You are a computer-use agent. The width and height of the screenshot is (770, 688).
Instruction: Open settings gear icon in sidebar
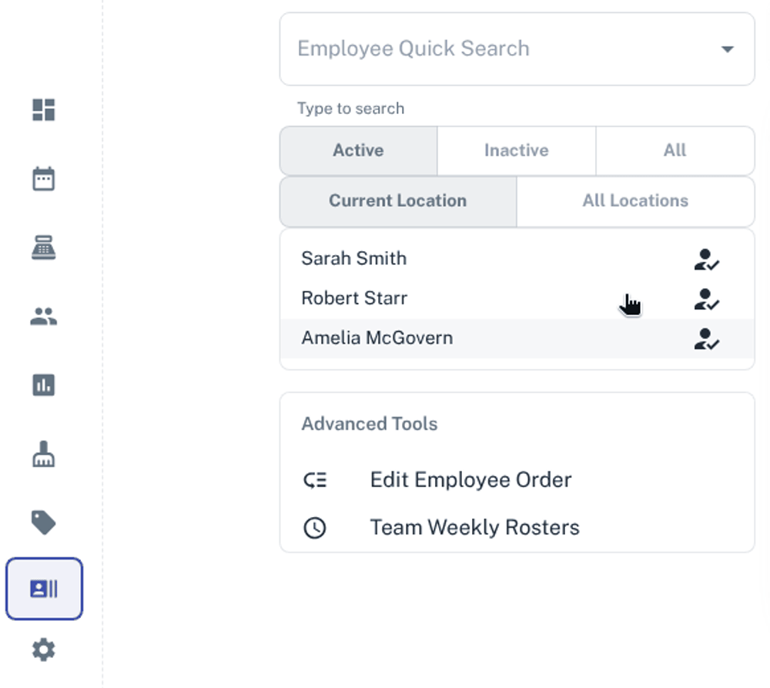[x=43, y=650]
